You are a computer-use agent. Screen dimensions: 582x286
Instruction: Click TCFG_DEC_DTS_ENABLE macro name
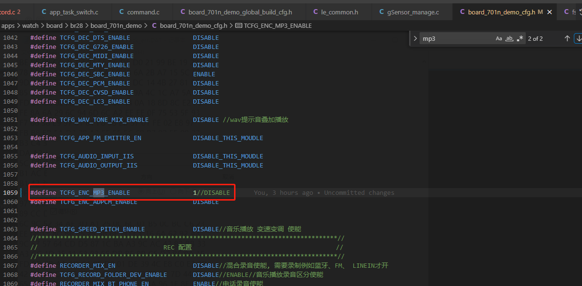pos(95,38)
